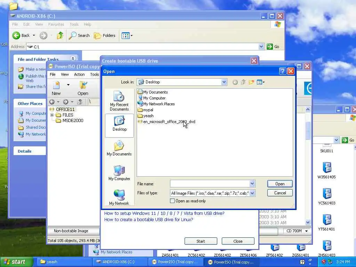Viewport: 356px width, 267px height.
Task: Open PowerISO File menu
Action: (x=52, y=74)
